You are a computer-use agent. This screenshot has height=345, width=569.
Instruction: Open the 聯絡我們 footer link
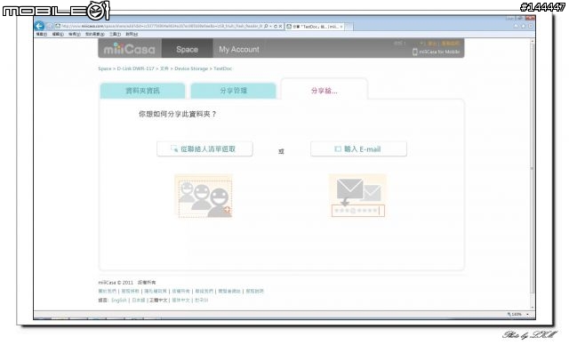(x=204, y=292)
